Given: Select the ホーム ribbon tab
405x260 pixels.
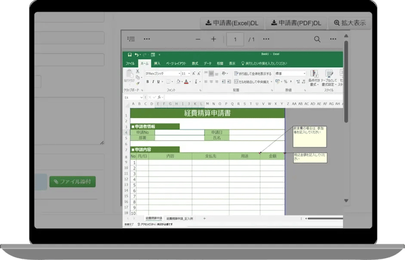Looking at the screenshot, I should 145,64.
